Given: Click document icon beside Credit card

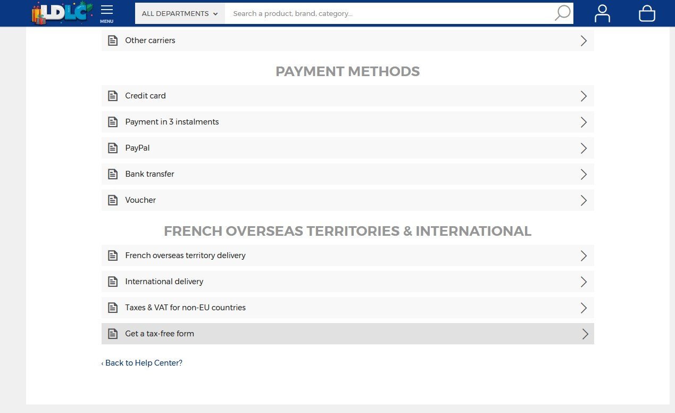Looking at the screenshot, I should coord(113,96).
